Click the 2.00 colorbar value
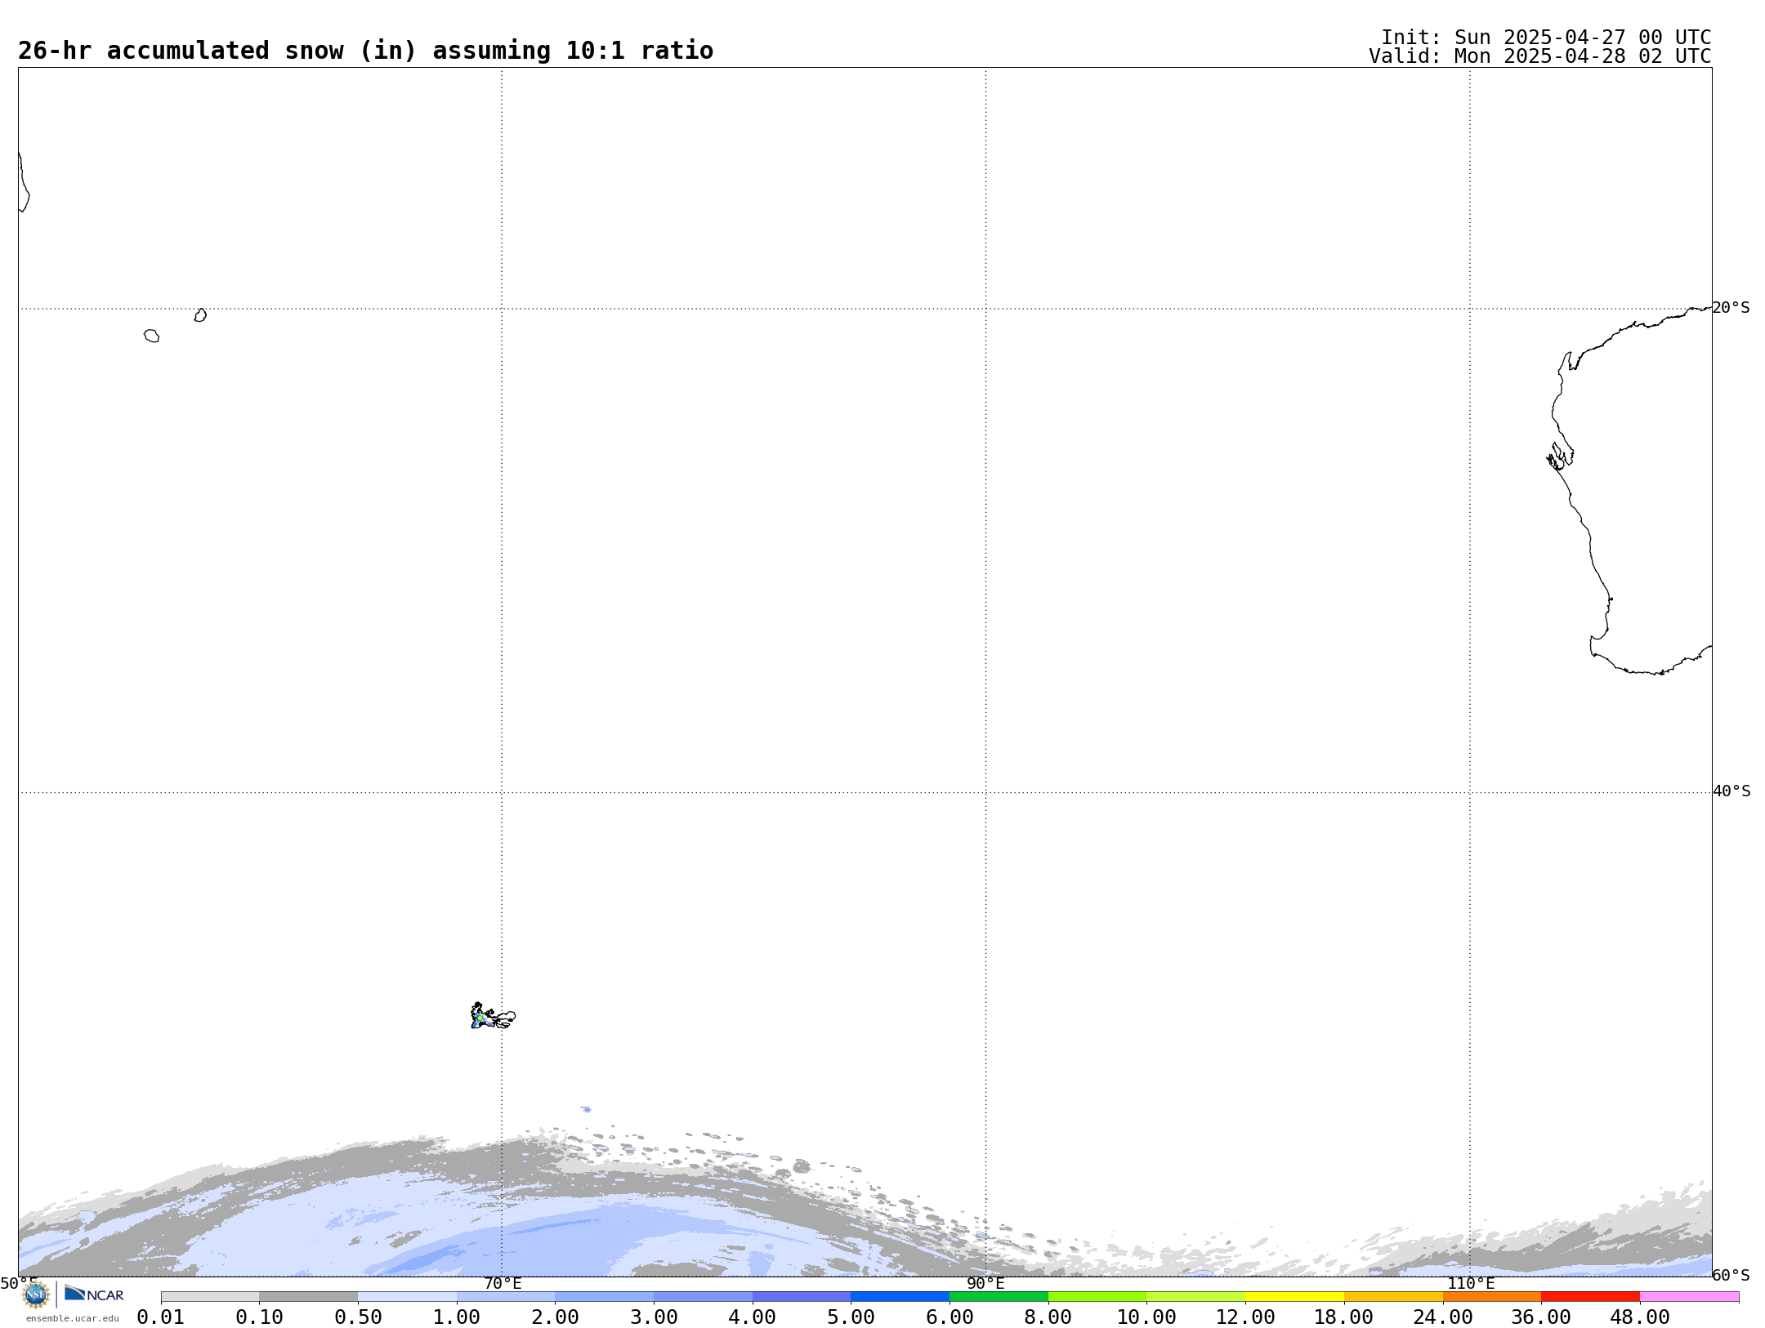 click(x=556, y=1317)
